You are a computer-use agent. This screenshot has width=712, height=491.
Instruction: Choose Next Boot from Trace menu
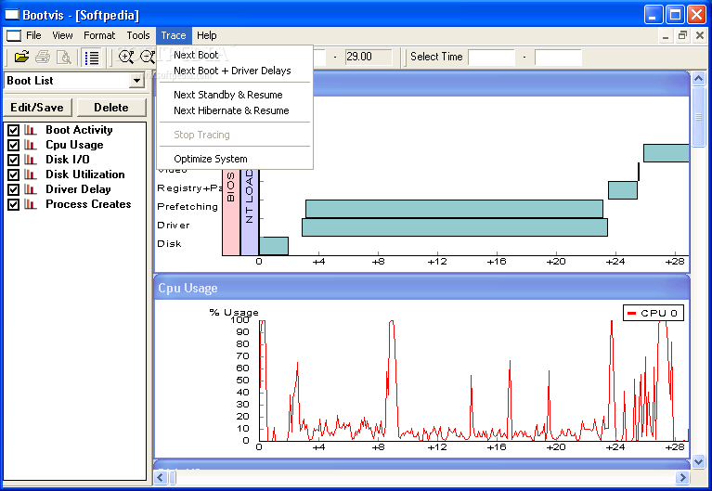click(235, 55)
